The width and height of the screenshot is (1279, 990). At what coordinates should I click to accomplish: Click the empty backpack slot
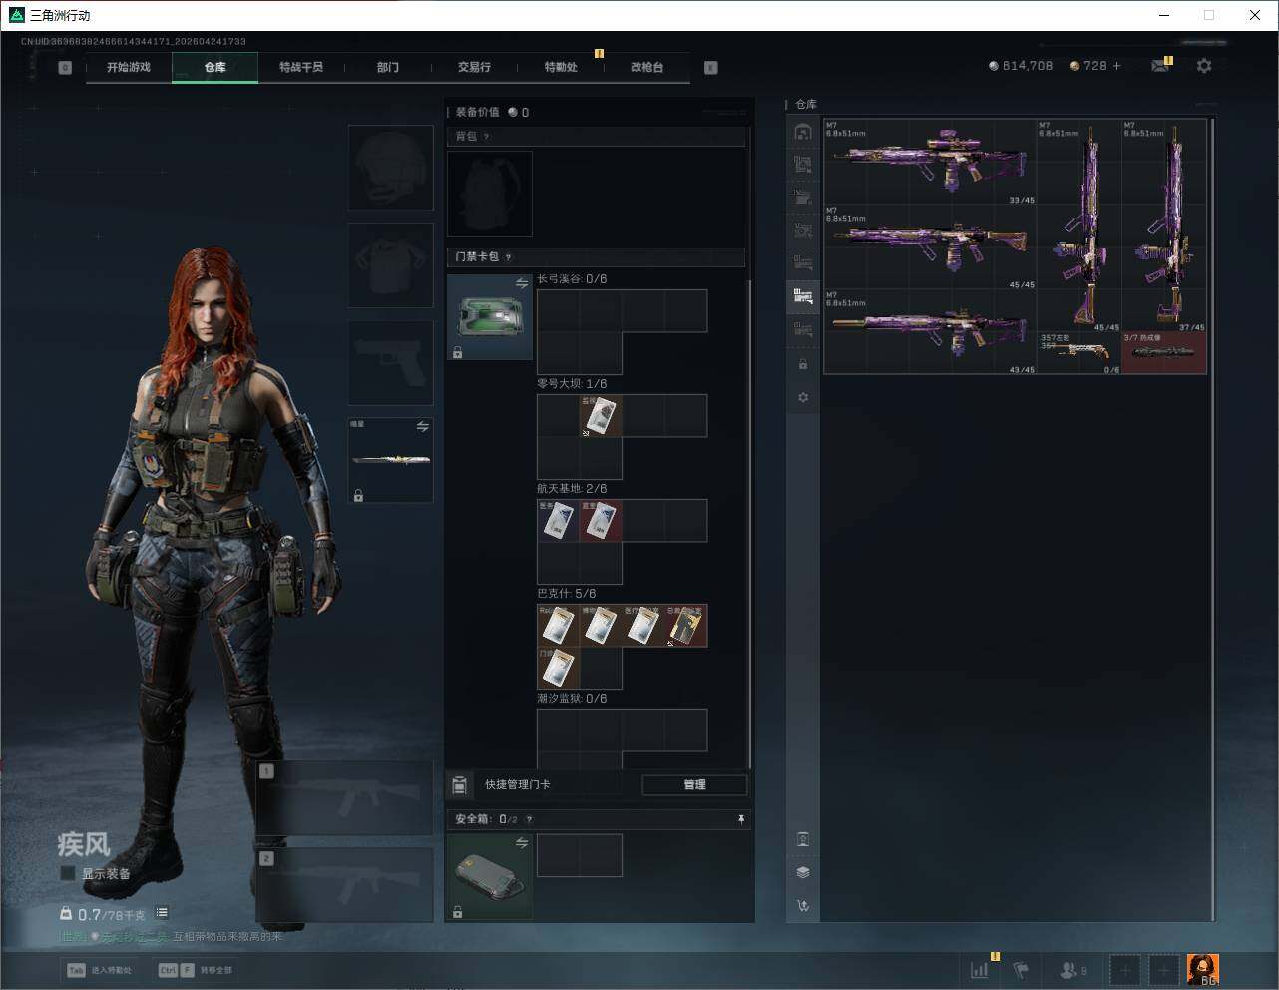[490, 194]
